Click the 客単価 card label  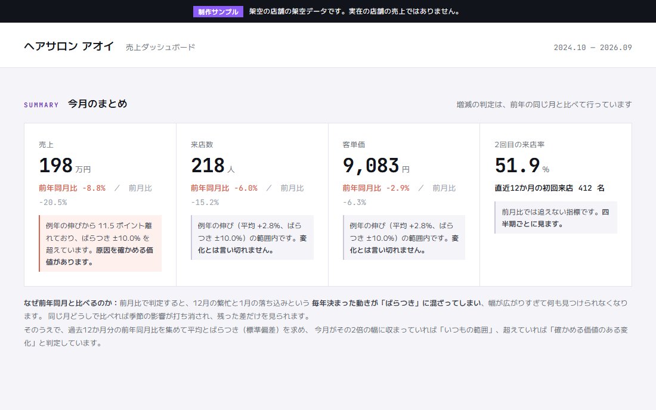[x=354, y=145]
